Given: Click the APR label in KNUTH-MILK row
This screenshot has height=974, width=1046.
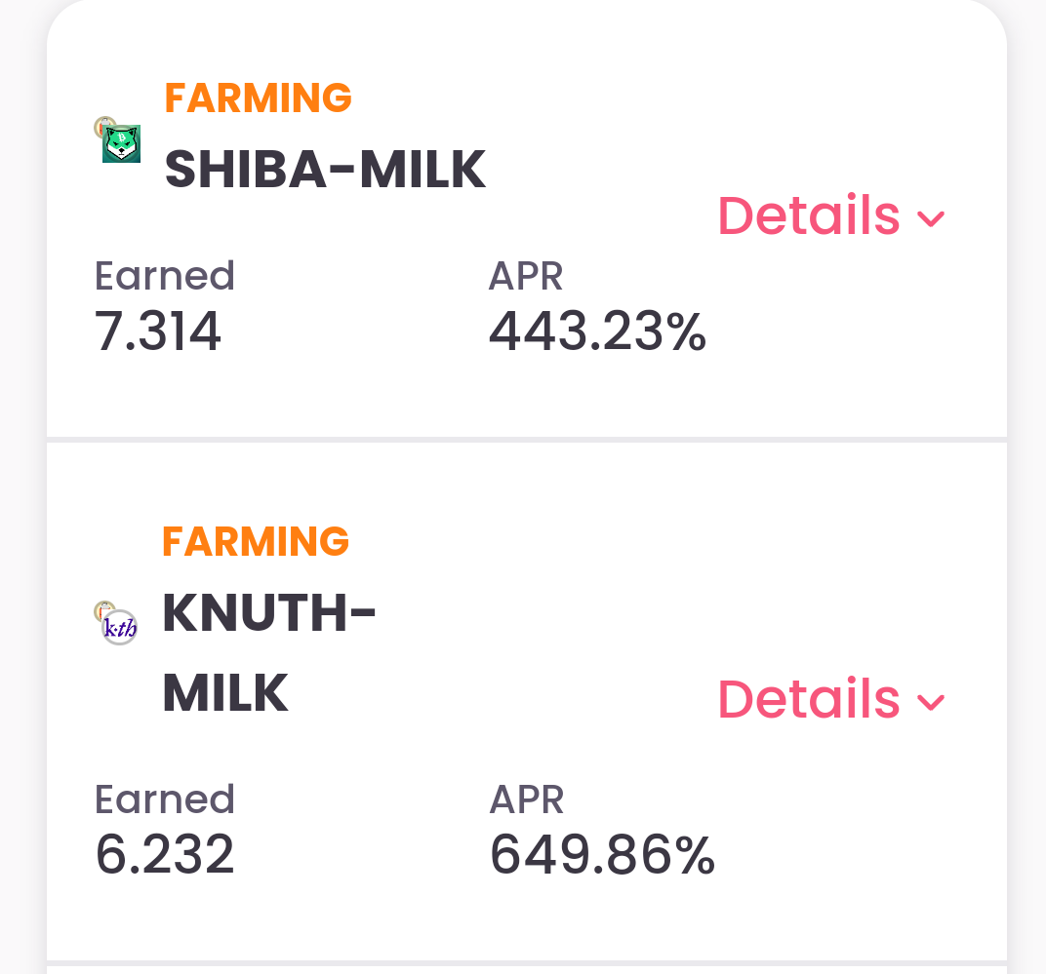Looking at the screenshot, I should click(x=526, y=799).
